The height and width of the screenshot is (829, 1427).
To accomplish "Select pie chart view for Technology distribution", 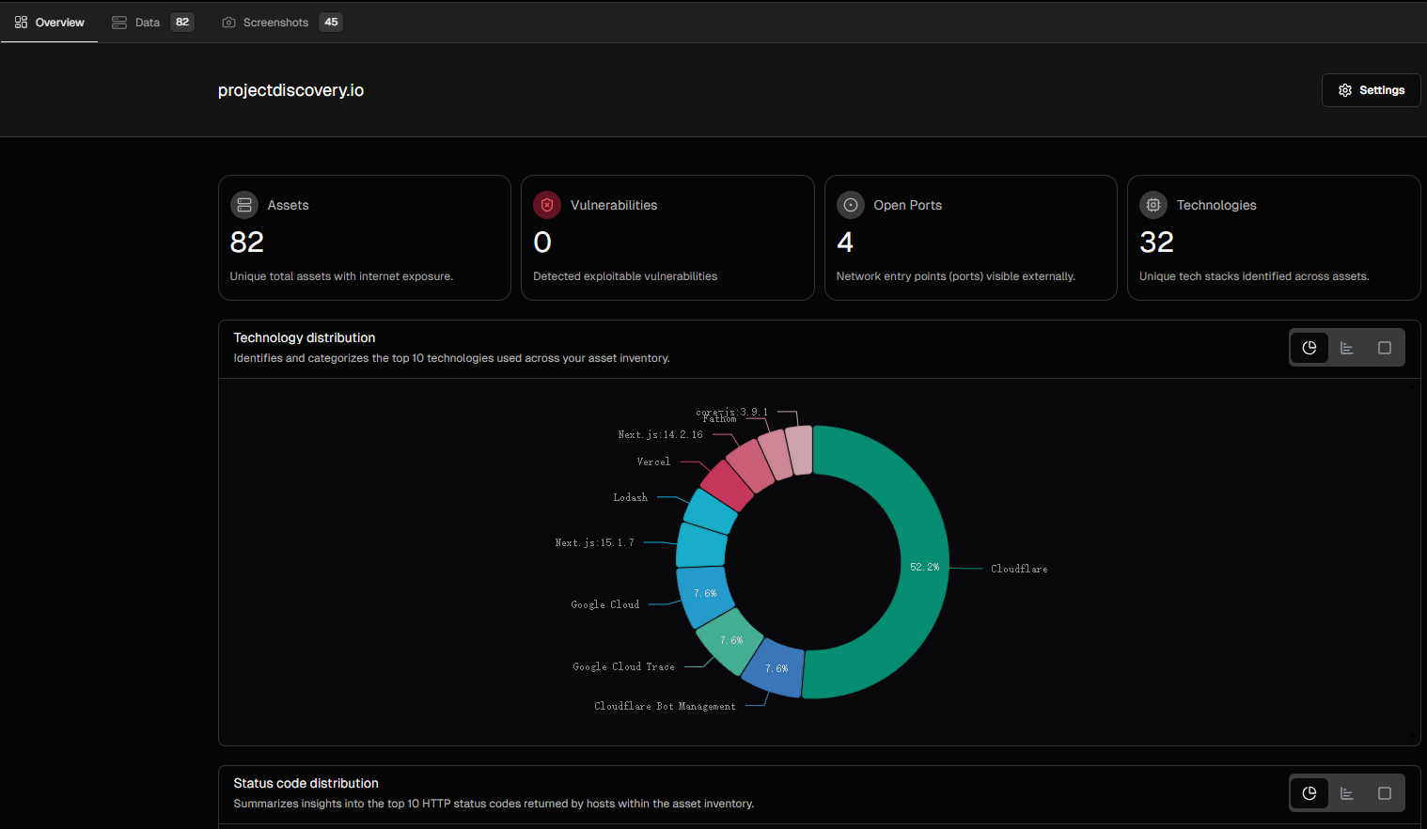I will 1309,348.
